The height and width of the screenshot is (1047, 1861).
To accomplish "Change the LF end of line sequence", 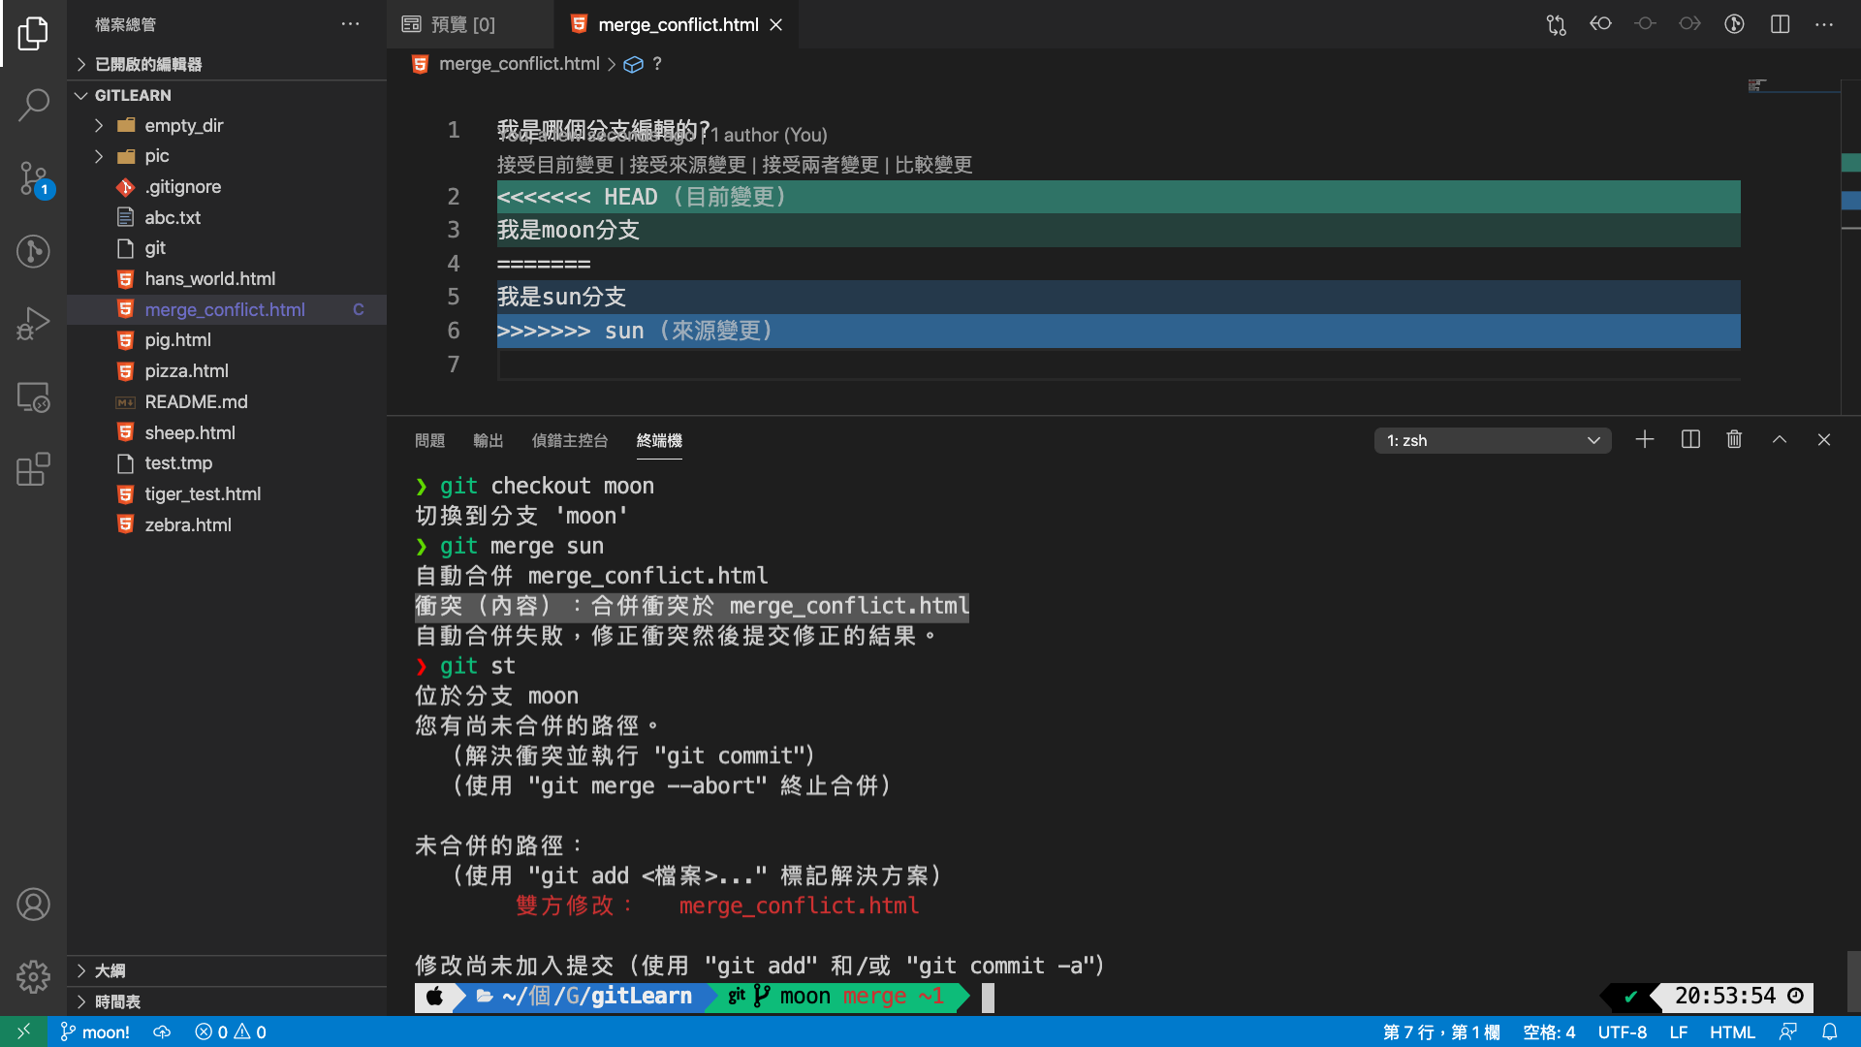I will tap(1678, 1032).
